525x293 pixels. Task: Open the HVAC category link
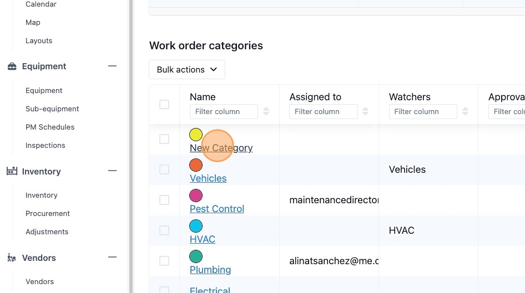[x=203, y=239]
